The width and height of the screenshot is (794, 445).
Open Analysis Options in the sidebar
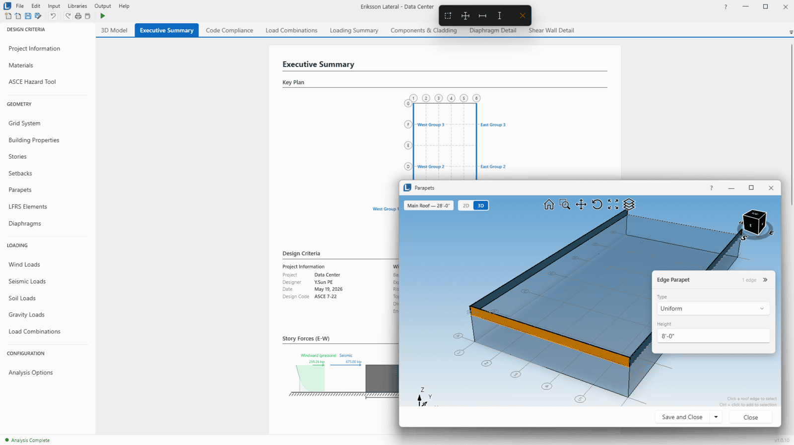coord(31,373)
